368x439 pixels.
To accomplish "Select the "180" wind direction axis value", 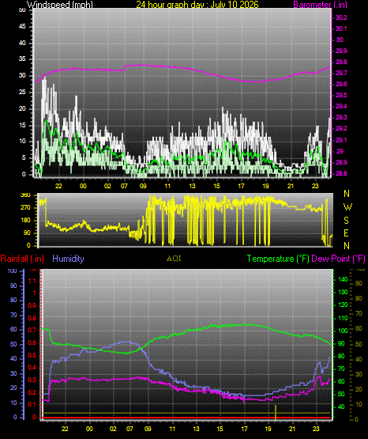I will [25, 220].
